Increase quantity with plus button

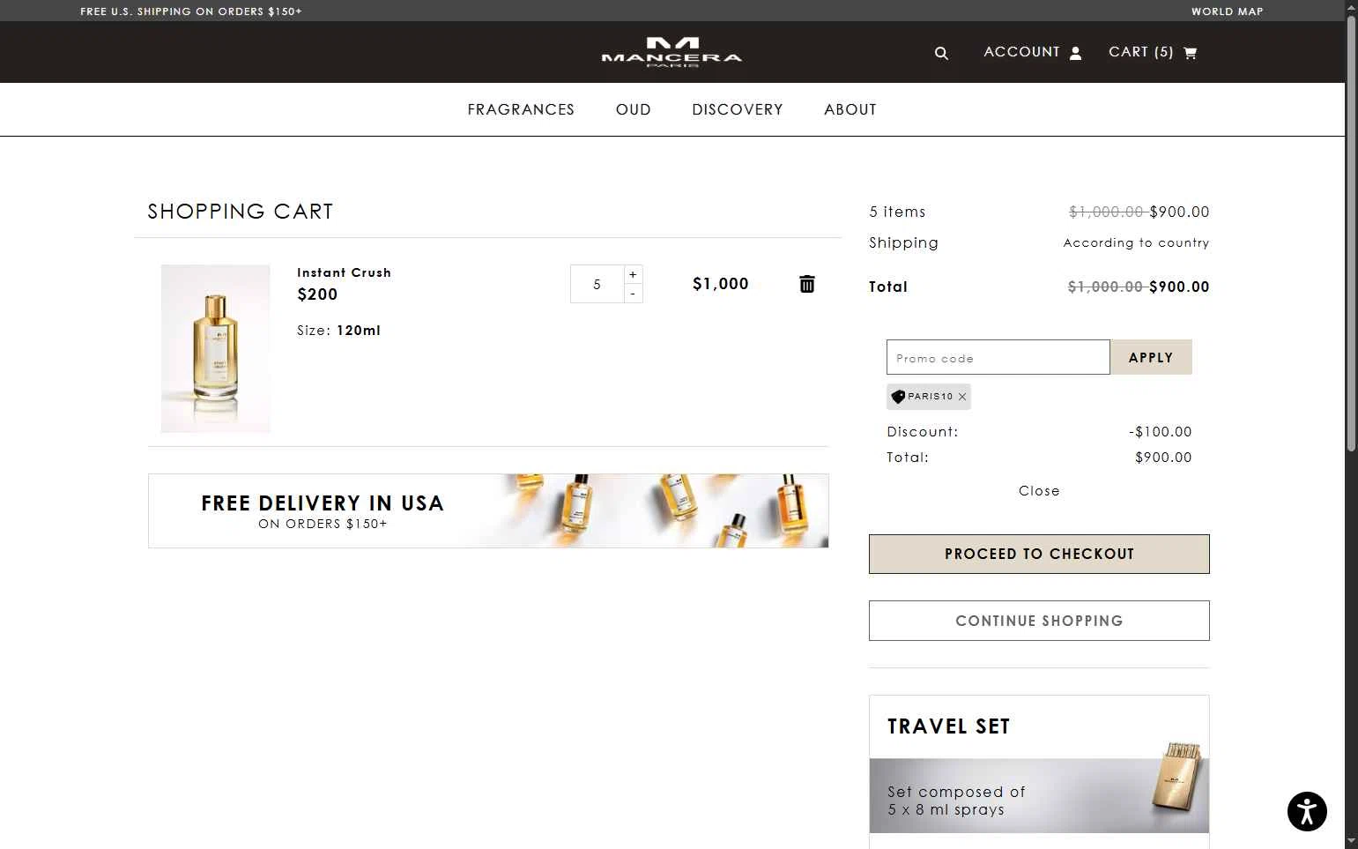click(x=633, y=274)
